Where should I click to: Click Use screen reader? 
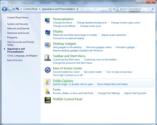(93, 72)
